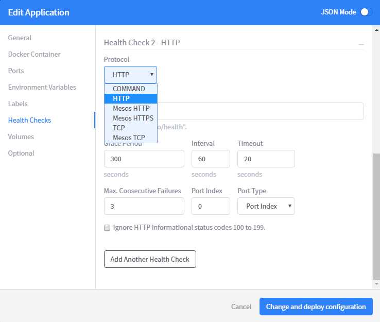Choose TCP from the protocol list
The height and width of the screenshot is (322, 380).
tap(131, 128)
